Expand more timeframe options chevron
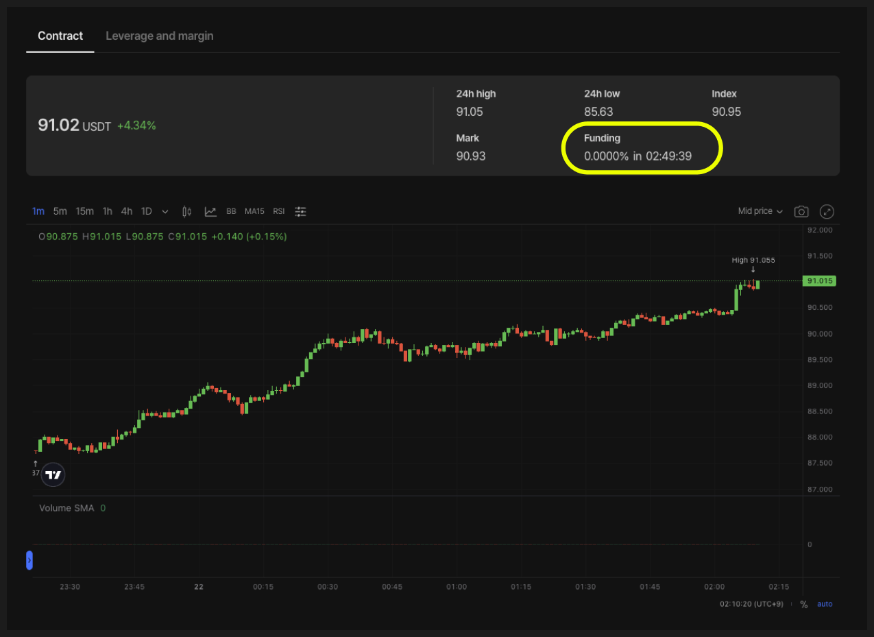The width and height of the screenshot is (874, 637). coord(165,211)
